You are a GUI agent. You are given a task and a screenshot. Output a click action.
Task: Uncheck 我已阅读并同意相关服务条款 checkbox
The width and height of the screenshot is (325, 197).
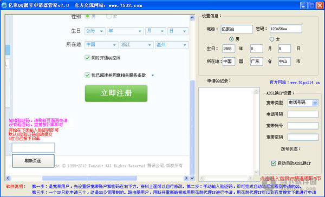[87, 75]
